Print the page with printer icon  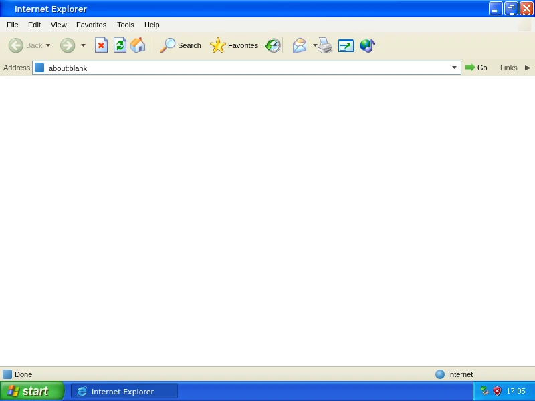pos(325,45)
